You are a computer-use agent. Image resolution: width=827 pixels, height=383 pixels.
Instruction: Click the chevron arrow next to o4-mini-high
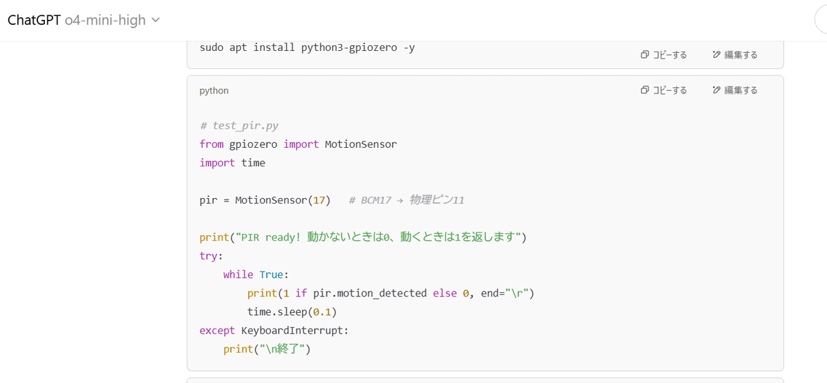156,21
